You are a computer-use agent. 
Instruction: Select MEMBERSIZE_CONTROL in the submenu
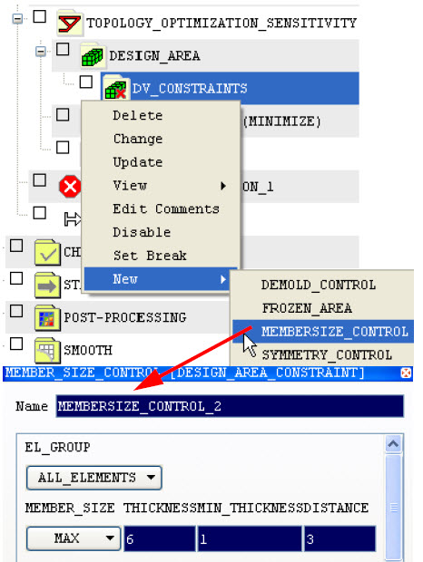(334, 332)
